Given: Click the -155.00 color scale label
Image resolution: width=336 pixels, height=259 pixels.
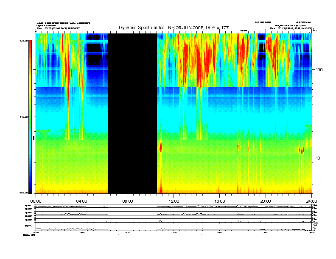Looking at the screenshot, I should (x=23, y=193).
